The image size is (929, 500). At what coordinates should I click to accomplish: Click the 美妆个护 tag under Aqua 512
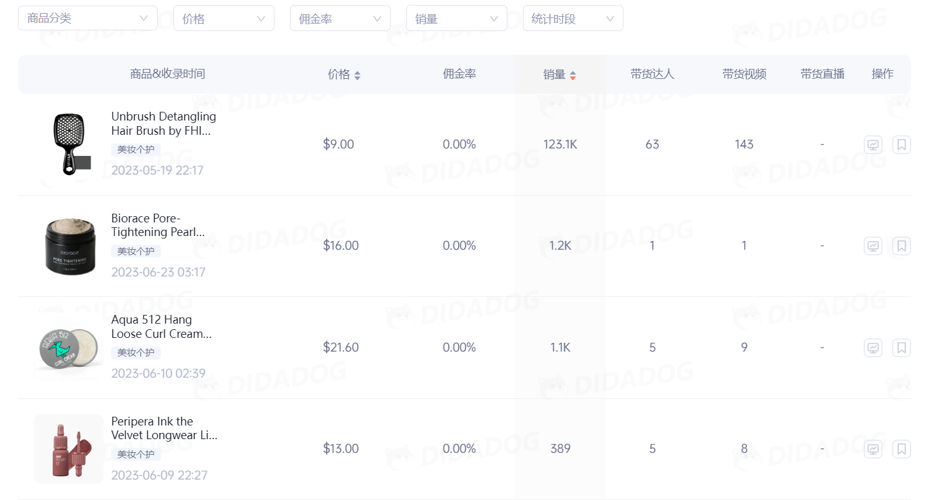(136, 353)
